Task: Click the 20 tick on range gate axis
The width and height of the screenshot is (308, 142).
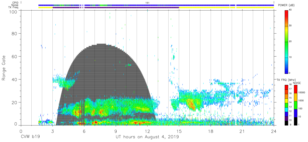Action: tap(14, 102)
